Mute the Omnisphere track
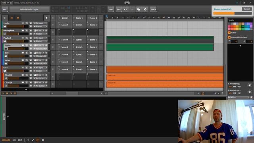Screen dimensions: 254x143 click(31, 31)
